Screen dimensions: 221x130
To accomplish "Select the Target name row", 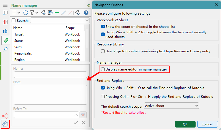I will click(48, 34).
